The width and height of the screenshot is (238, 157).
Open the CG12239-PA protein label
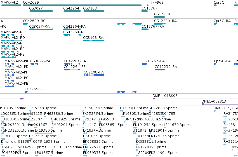(x=166, y=67)
